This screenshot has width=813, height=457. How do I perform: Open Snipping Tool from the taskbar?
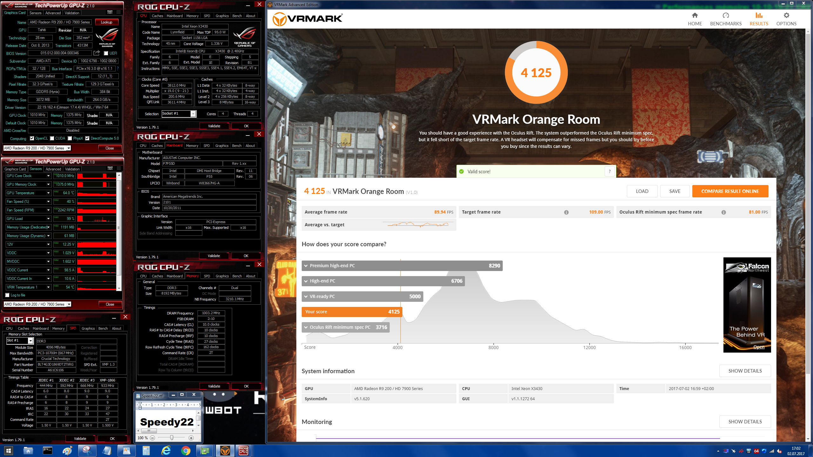[87, 451]
